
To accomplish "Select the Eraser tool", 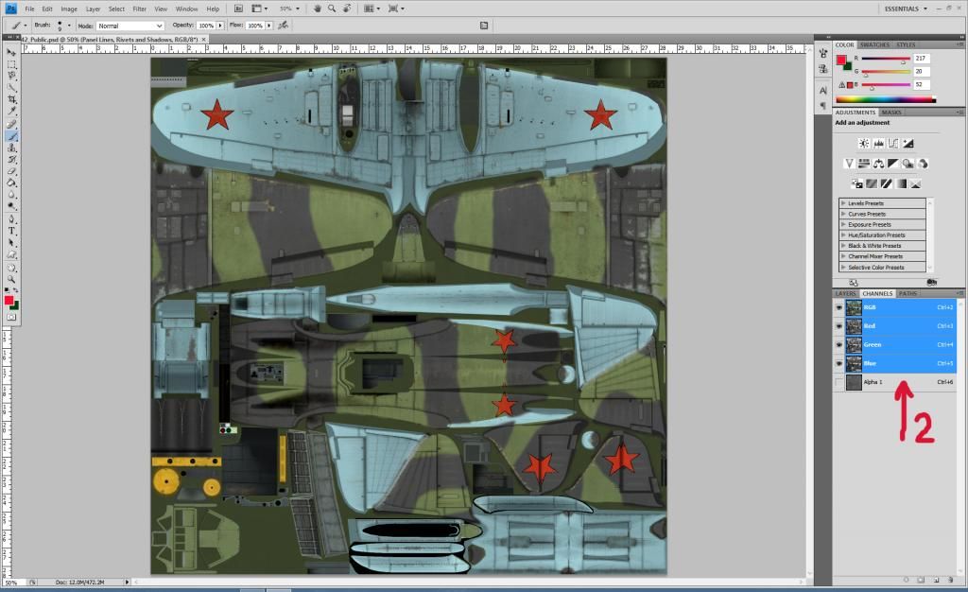I will pyautogui.click(x=12, y=171).
